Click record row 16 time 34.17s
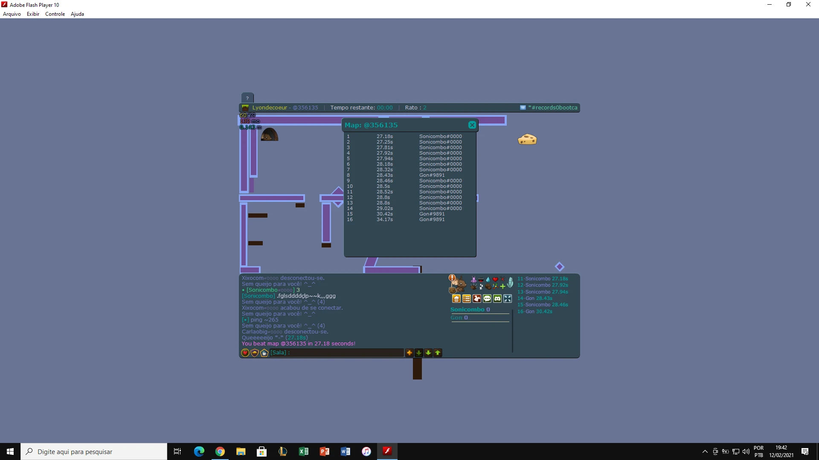The width and height of the screenshot is (819, 460). point(385,220)
